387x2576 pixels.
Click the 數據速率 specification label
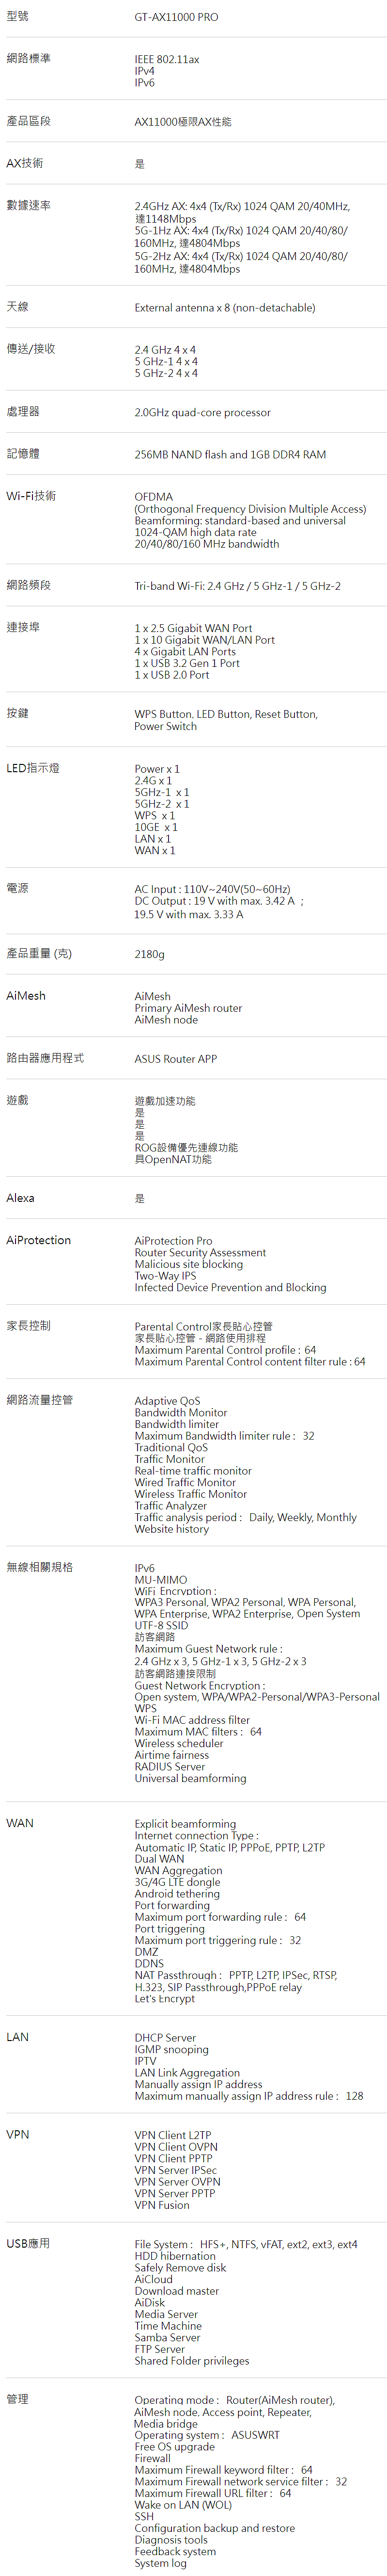pos(28,205)
